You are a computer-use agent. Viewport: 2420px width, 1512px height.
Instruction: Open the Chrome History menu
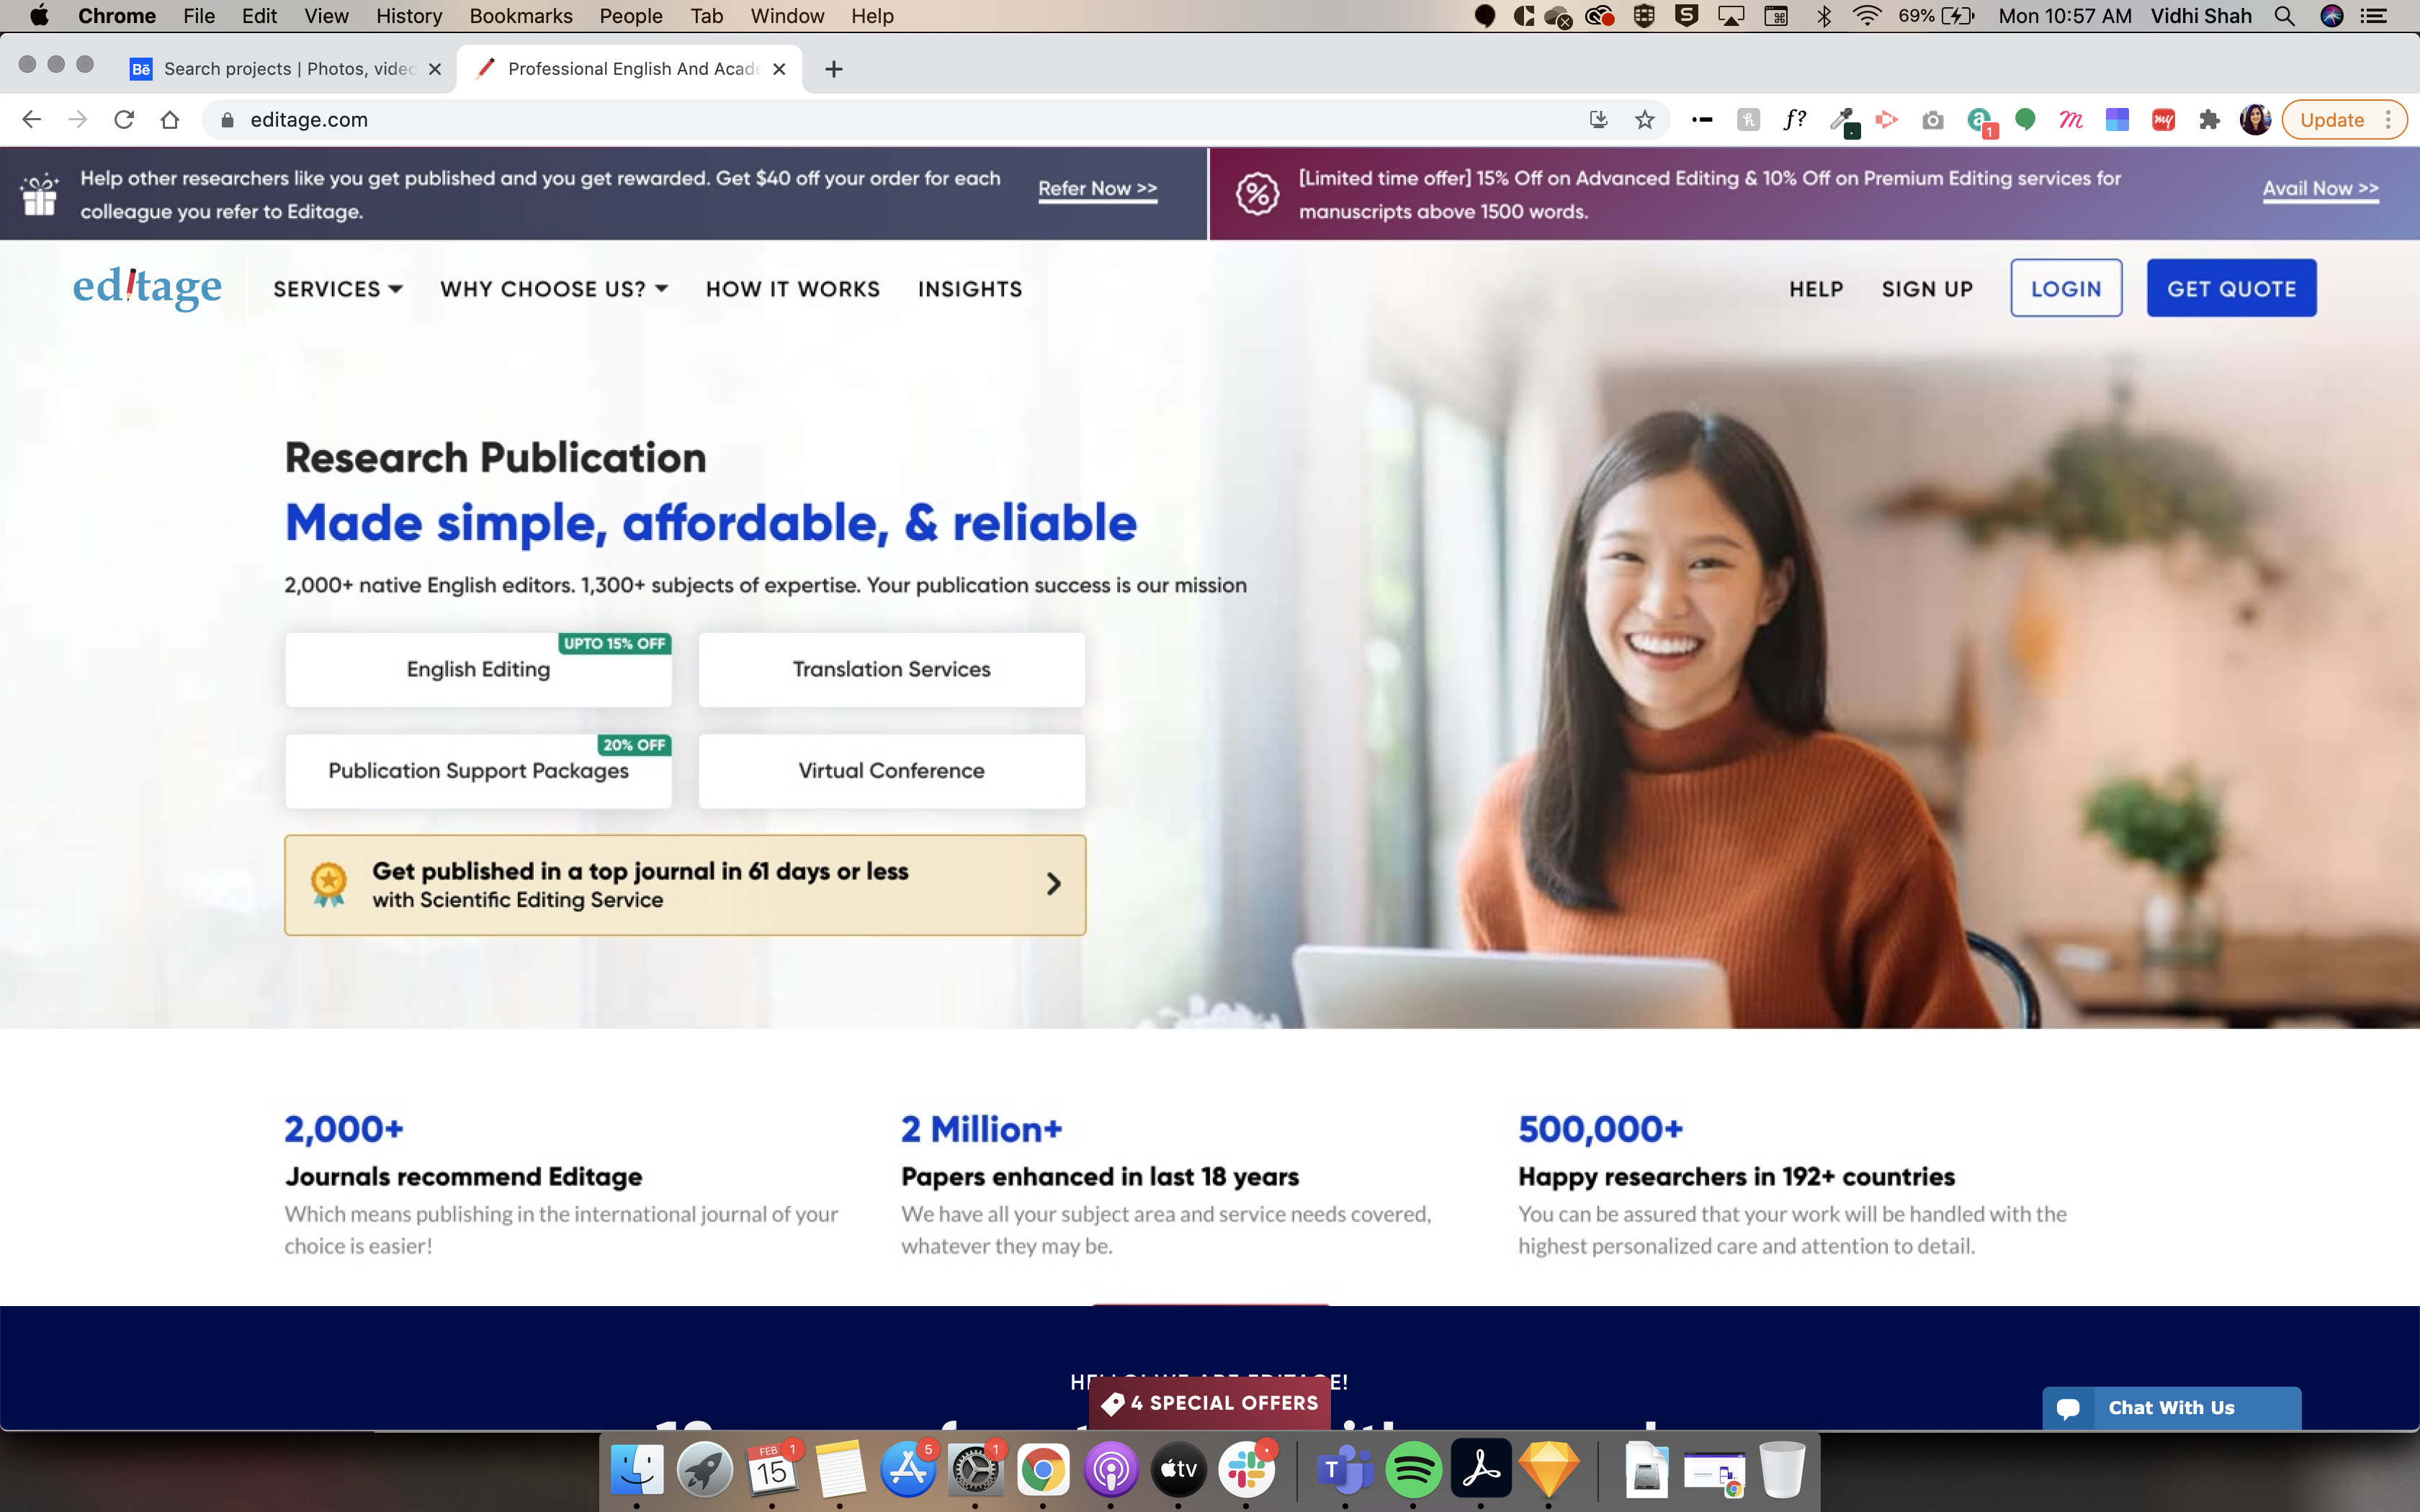click(x=408, y=16)
